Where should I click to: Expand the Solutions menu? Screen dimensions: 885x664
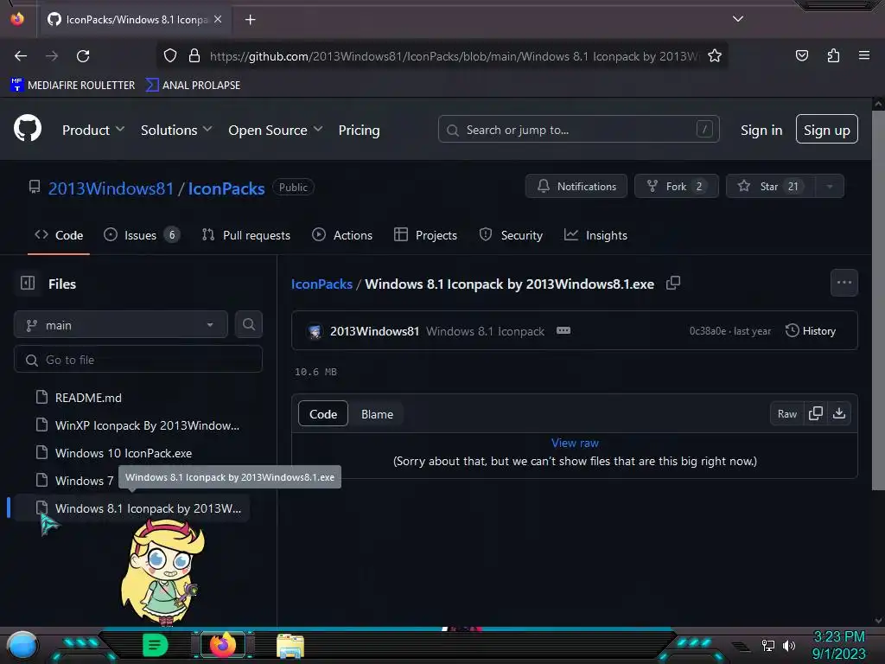click(x=176, y=130)
